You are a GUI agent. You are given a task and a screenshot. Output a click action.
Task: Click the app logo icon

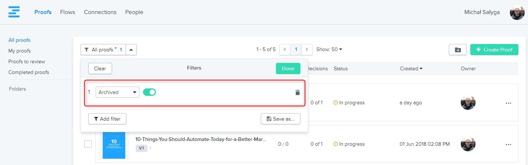click(14, 12)
